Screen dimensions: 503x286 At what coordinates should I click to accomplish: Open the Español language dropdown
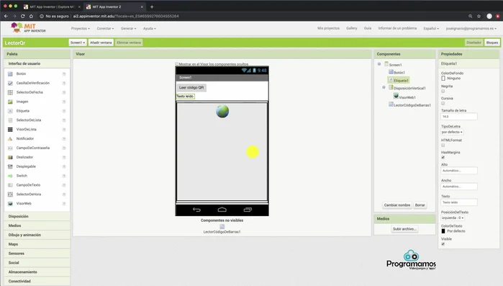coord(431,28)
